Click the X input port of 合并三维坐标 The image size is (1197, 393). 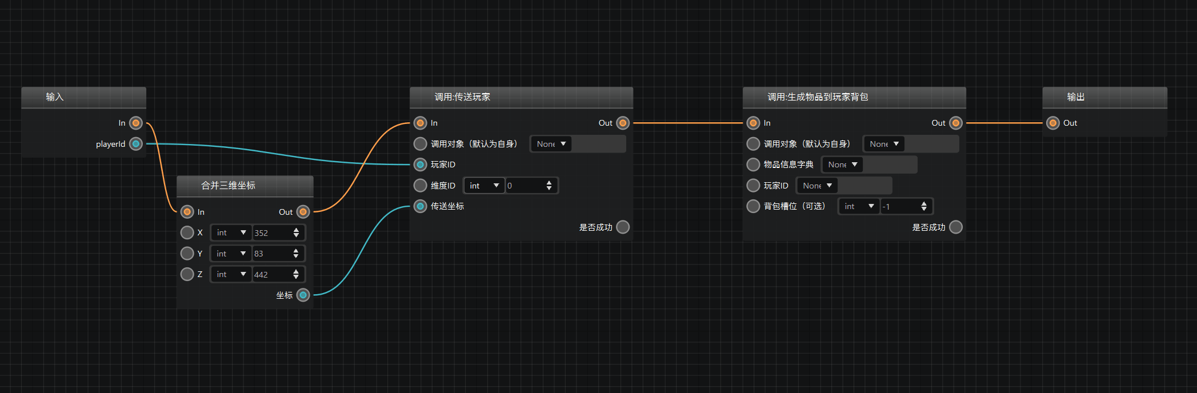187,232
